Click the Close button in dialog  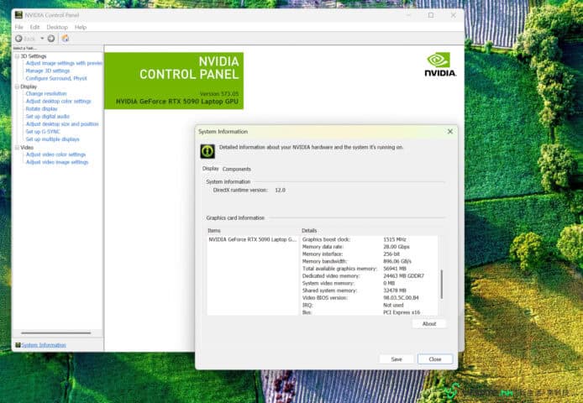(x=435, y=359)
